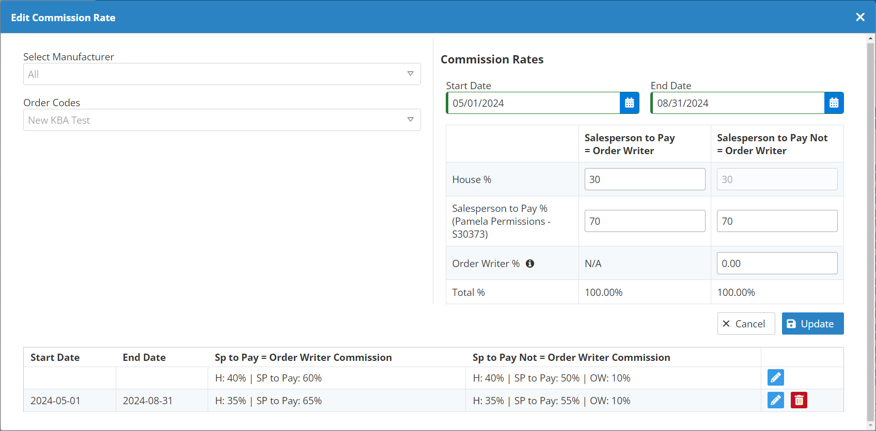Expand the Select Manufacturer dropdown
Image resolution: width=876 pixels, height=431 pixels.
410,74
